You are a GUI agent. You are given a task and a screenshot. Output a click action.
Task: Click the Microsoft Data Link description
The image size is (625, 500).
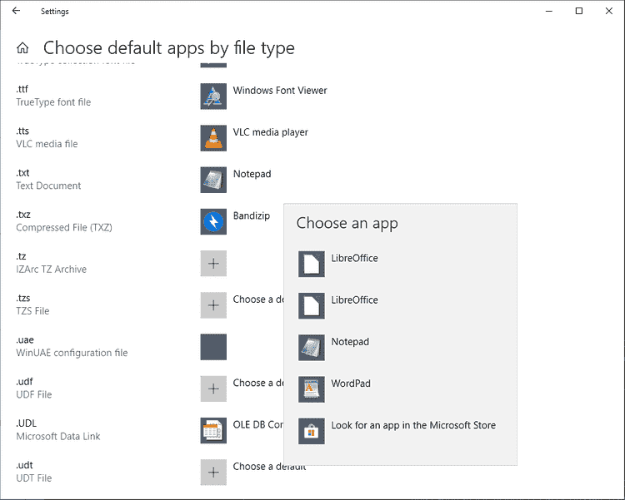pyautogui.click(x=57, y=436)
